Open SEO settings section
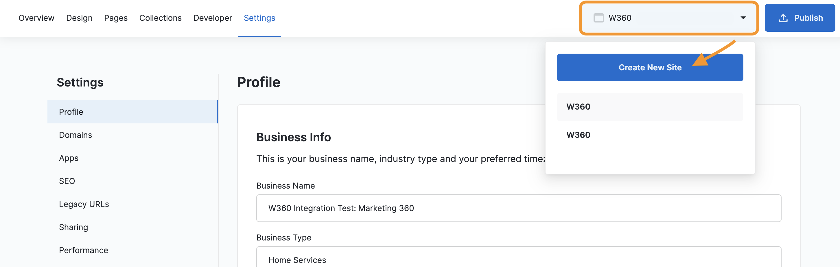Image resolution: width=840 pixels, height=267 pixels. tap(67, 181)
